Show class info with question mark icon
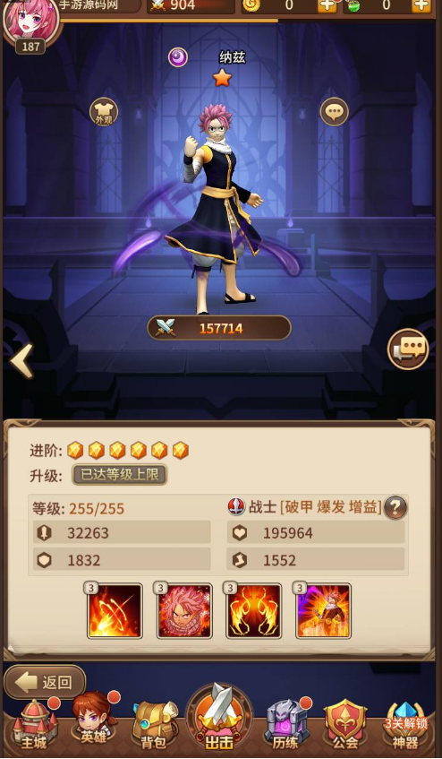Screen dimensions: 442x759 [x=395, y=507]
